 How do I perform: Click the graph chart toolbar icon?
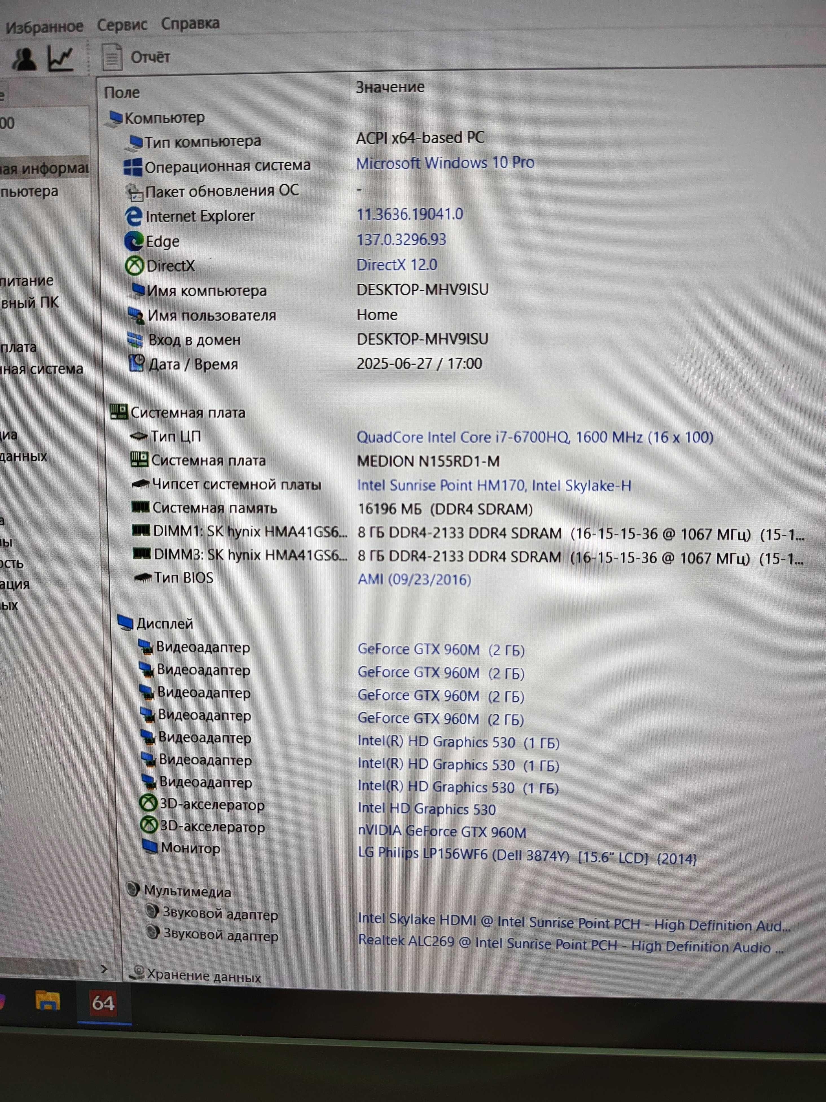(61, 58)
